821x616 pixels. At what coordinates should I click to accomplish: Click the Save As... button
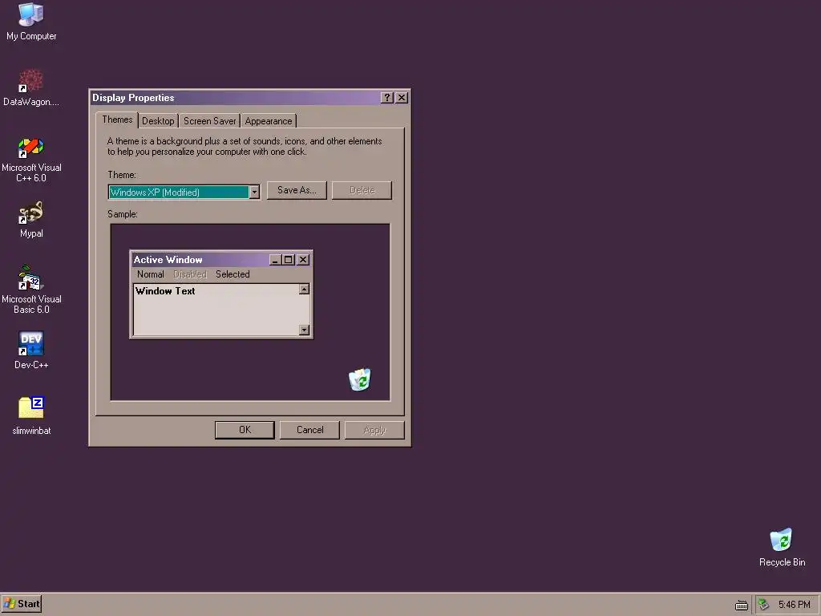(x=297, y=190)
